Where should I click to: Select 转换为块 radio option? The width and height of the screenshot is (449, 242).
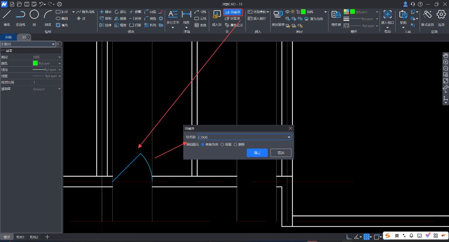(203, 144)
